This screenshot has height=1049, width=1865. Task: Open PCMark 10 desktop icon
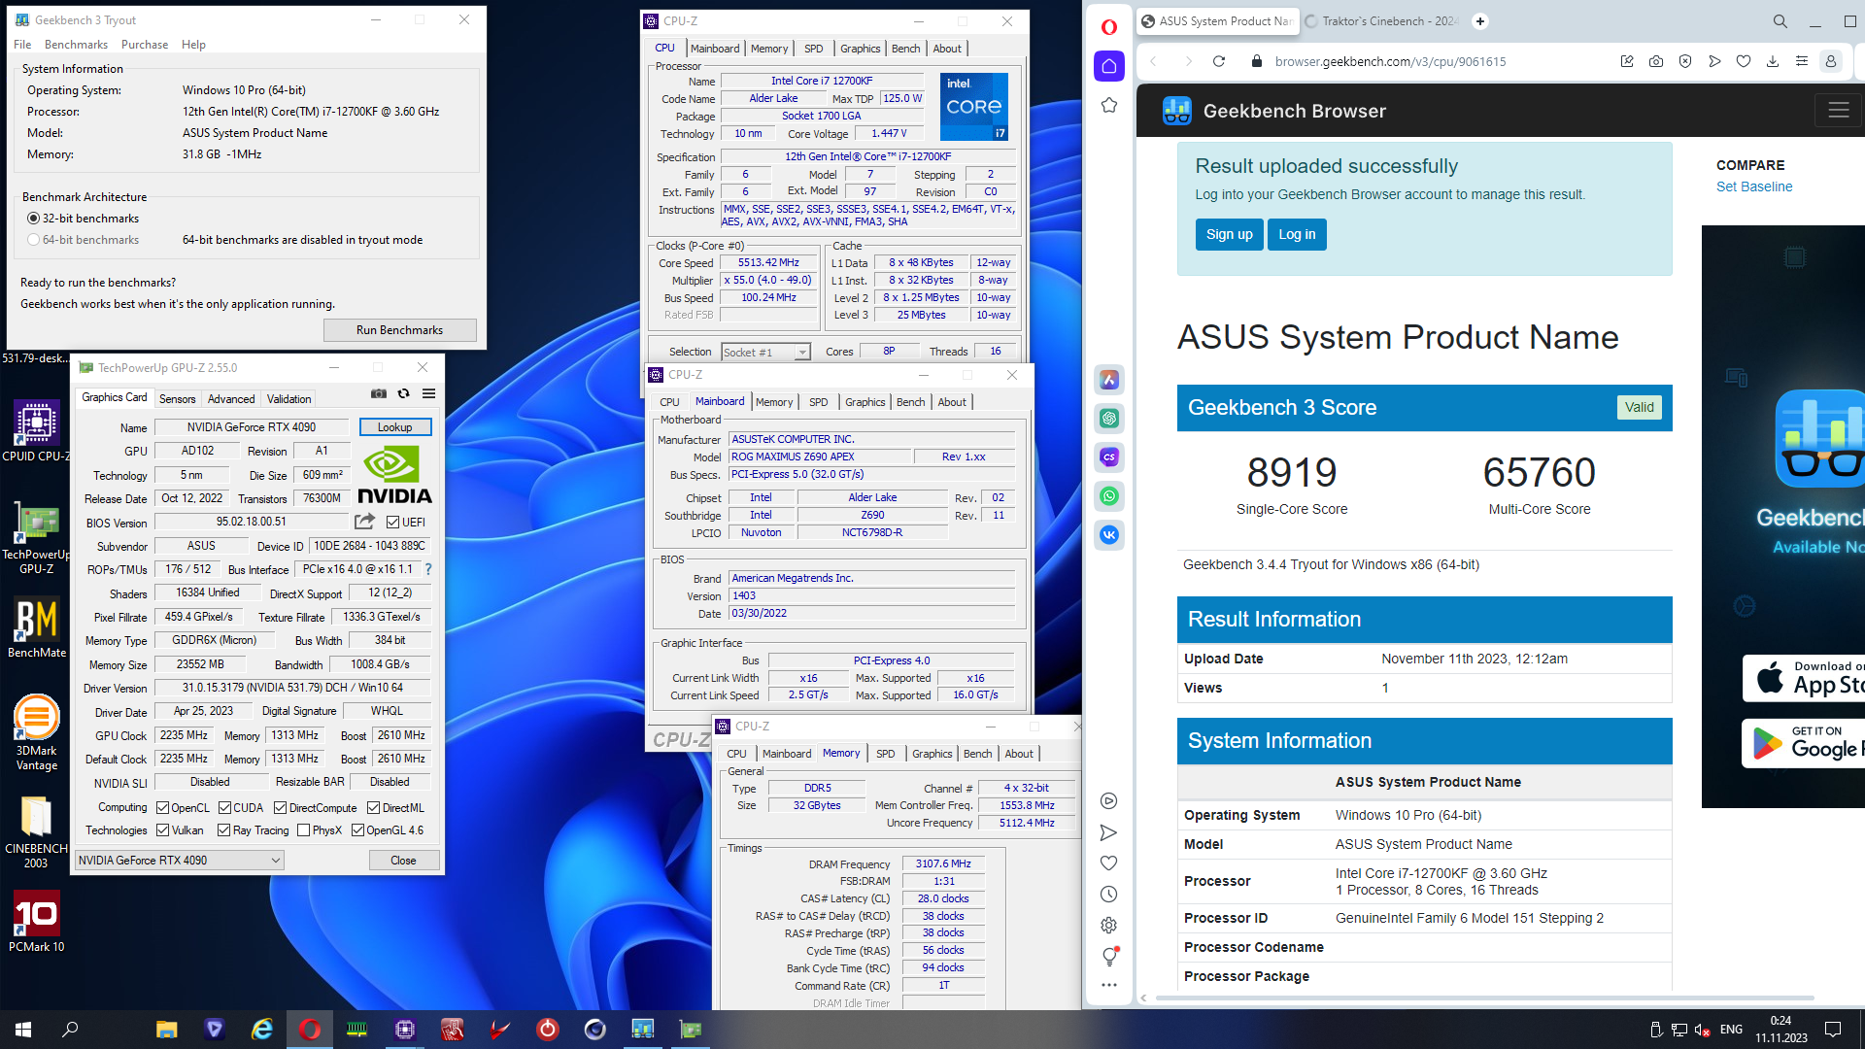click(x=37, y=922)
